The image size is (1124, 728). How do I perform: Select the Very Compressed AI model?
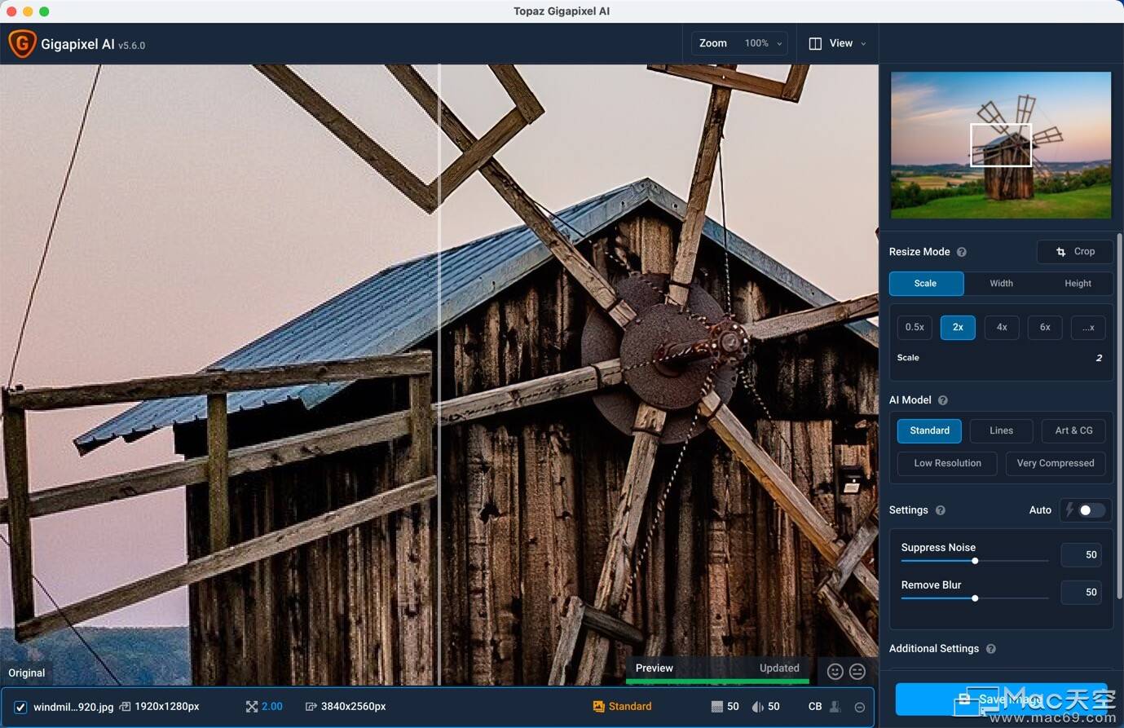(x=1055, y=463)
